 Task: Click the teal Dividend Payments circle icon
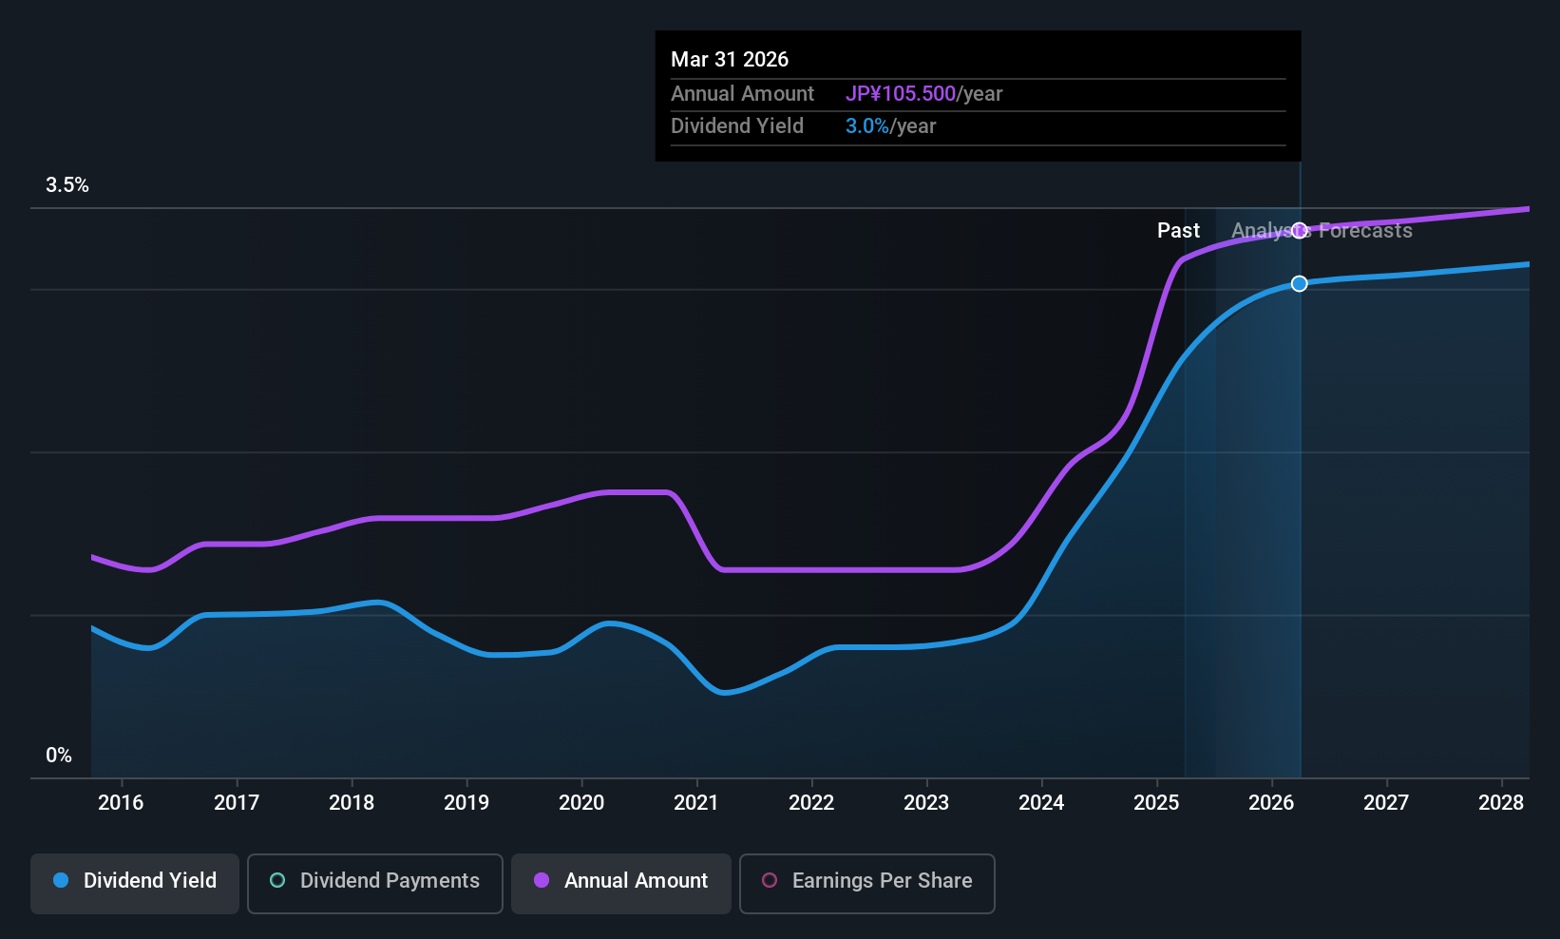pos(277,880)
